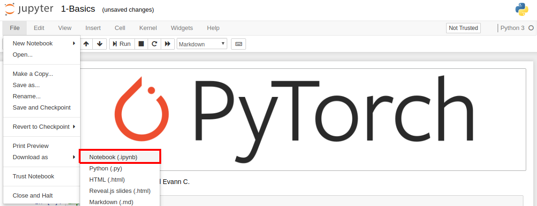The image size is (537, 206).
Task: Open the Kernel menu
Action: 148,28
